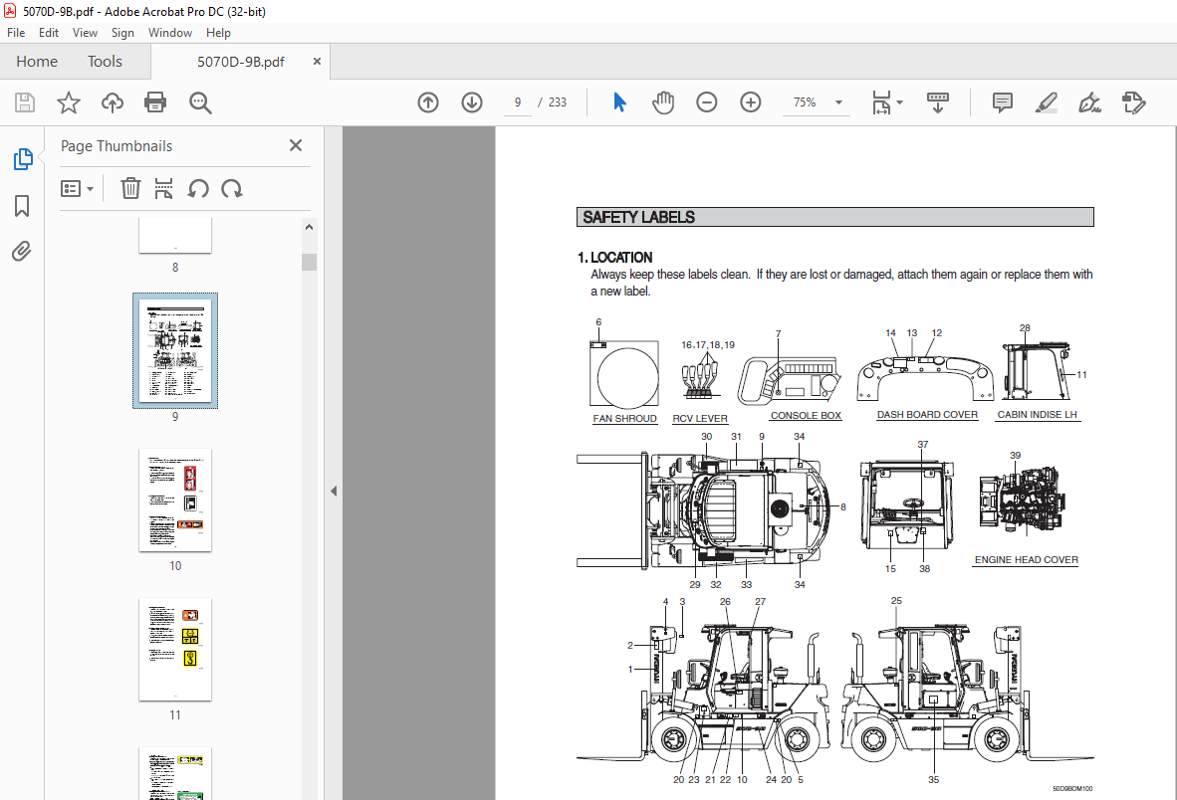Select the 5070D-9B.pdf document tab
The width and height of the screenshot is (1177, 800).
tap(240, 62)
